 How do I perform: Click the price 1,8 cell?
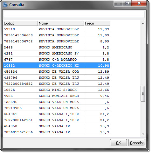coord(97,59)
